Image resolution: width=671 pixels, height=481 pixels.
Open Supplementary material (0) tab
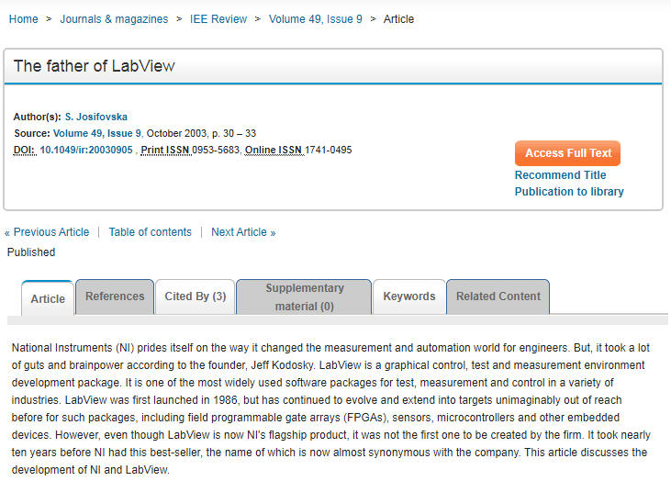click(x=304, y=296)
